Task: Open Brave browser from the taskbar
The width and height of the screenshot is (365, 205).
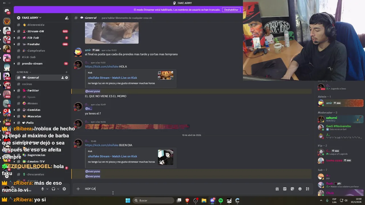Action: pos(187,200)
